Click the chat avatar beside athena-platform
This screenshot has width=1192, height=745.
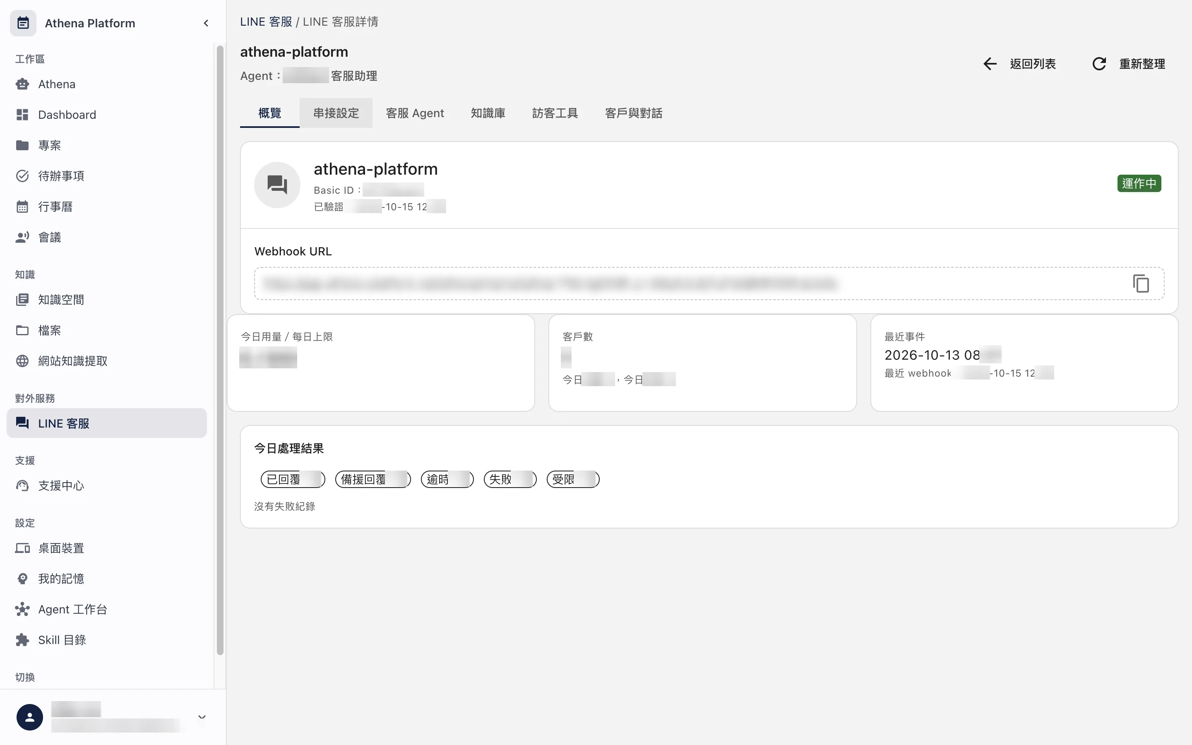[x=277, y=185]
